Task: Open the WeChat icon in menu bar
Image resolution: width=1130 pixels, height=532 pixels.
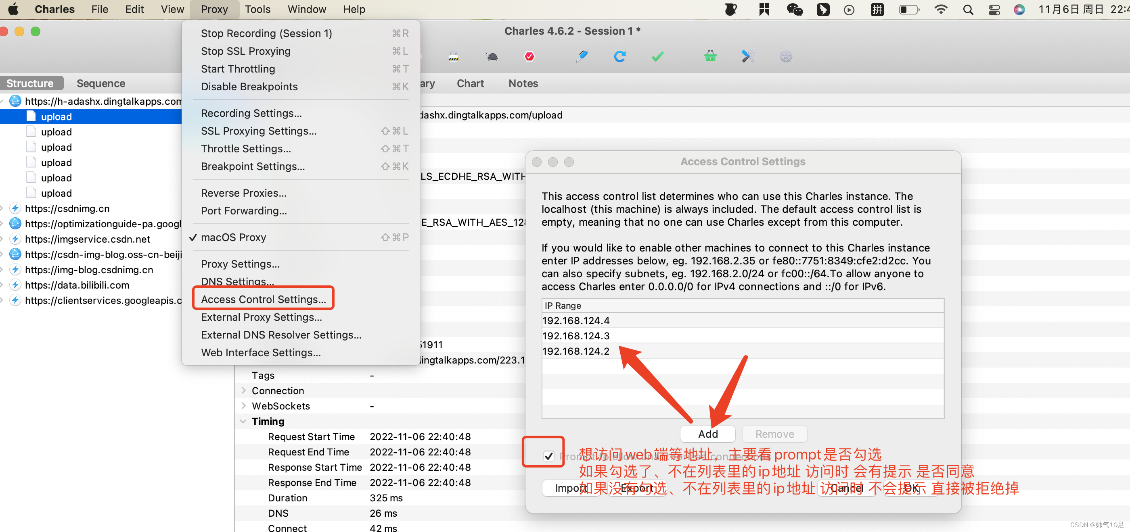Action: pos(794,9)
